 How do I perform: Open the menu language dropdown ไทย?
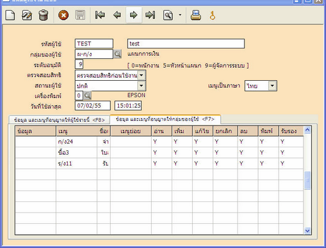[272, 86]
